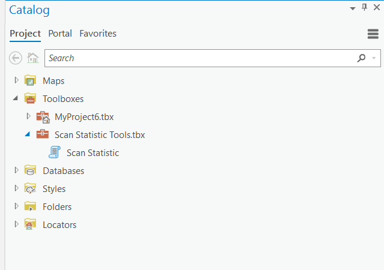Click the Locators folder icon
The width and height of the screenshot is (384, 270).
point(30,224)
